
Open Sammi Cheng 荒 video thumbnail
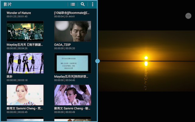pos(25,95)
